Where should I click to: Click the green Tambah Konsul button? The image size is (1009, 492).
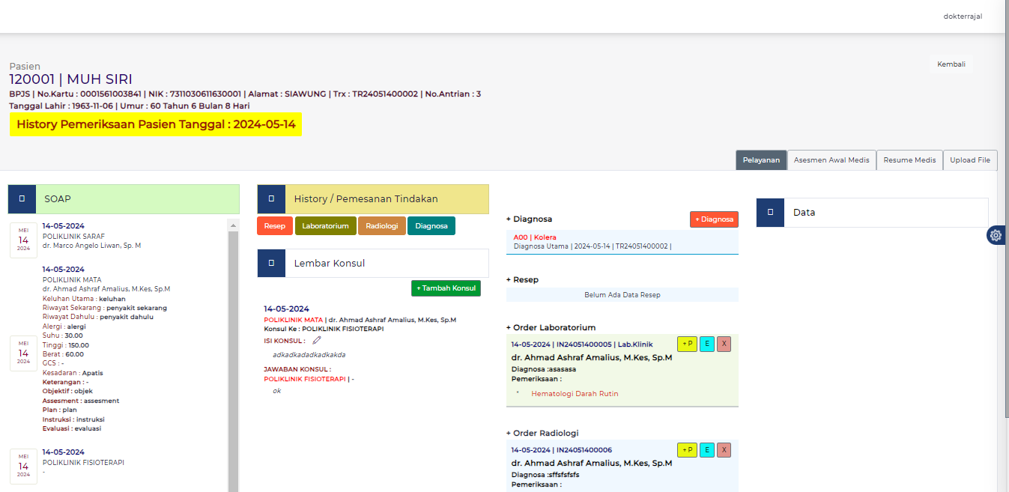(446, 288)
